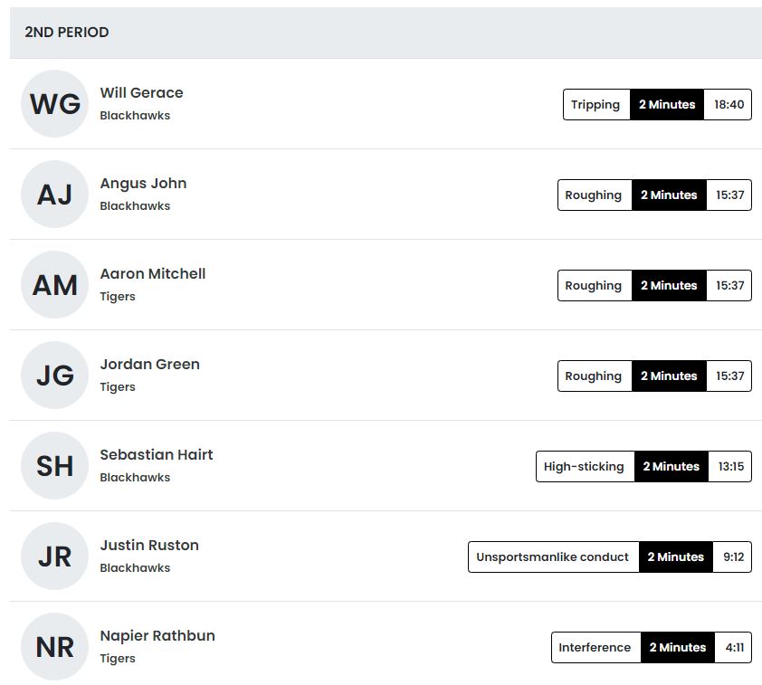Click the Unsportsmanlike conduct penalty label
The image size is (762, 685).
tap(554, 557)
